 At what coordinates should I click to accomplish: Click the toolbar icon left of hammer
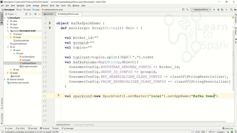click(183, 10)
